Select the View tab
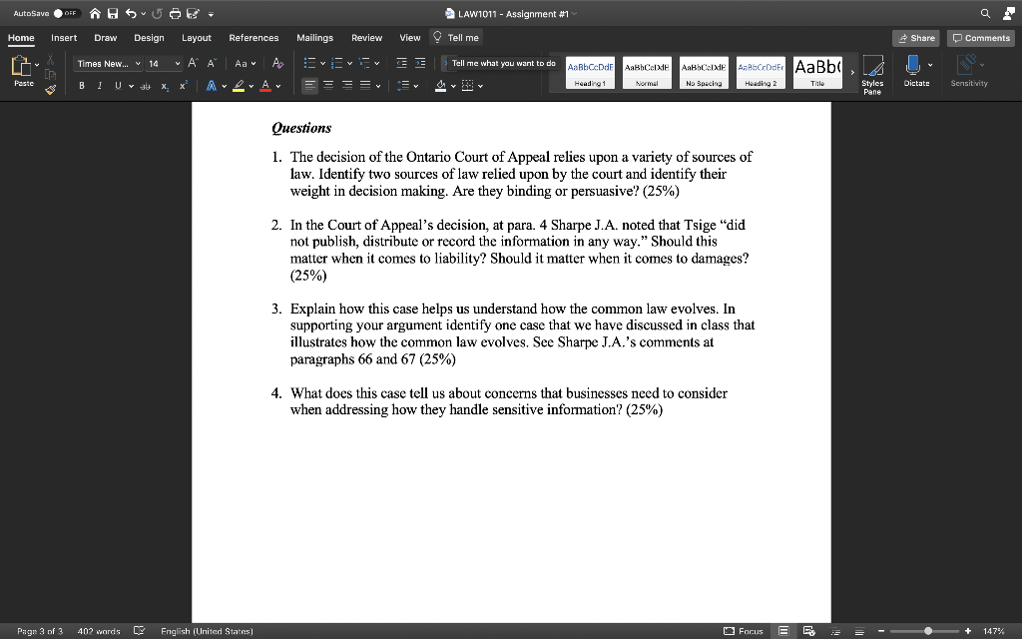The width and height of the screenshot is (1022, 639). [x=409, y=38]
